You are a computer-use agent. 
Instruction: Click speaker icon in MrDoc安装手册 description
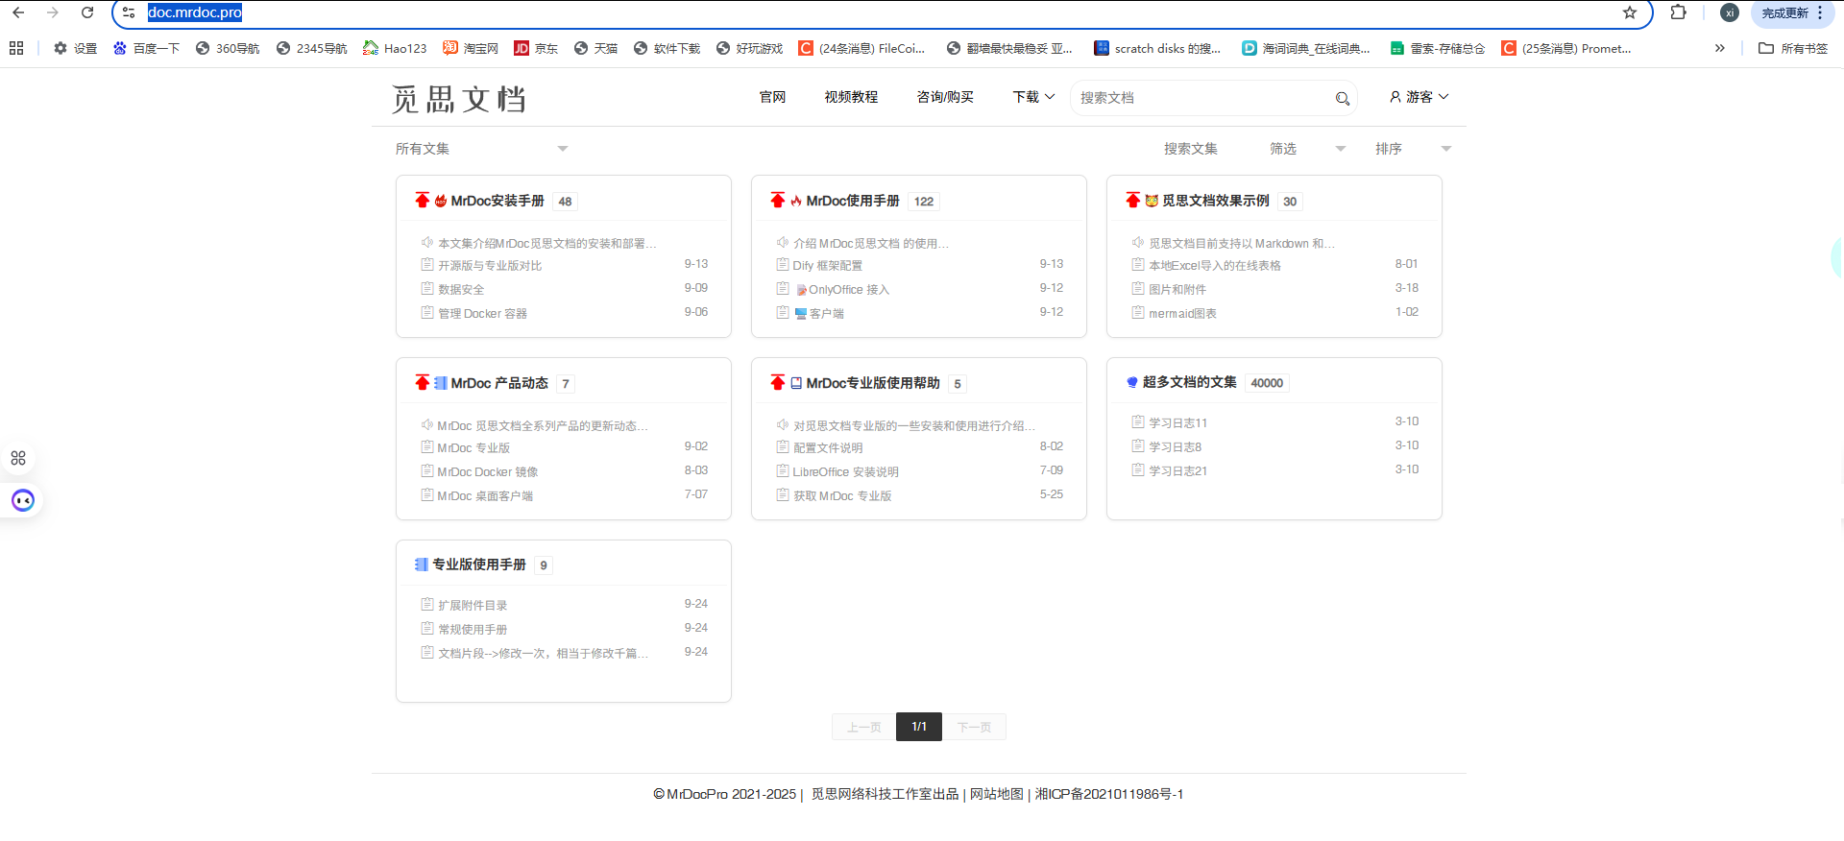[x=427, y=242]
